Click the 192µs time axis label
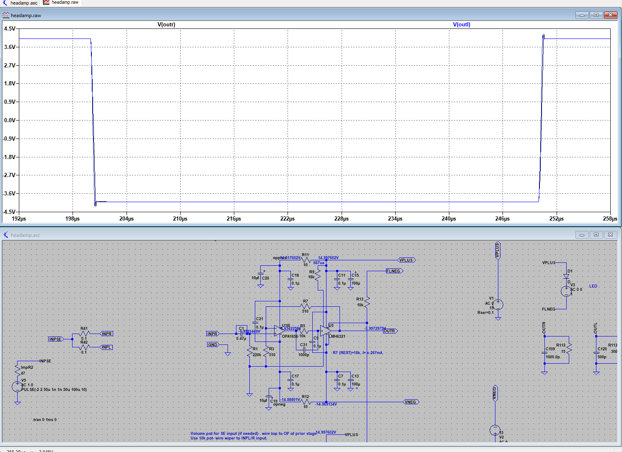This screenshot has height=452, width=622. (x=19, y=218)
